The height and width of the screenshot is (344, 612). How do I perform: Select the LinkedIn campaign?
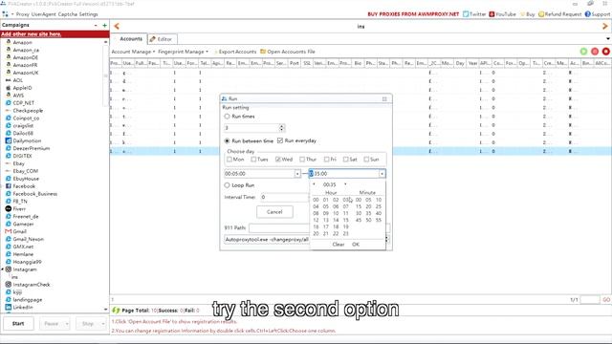(23, 308)
